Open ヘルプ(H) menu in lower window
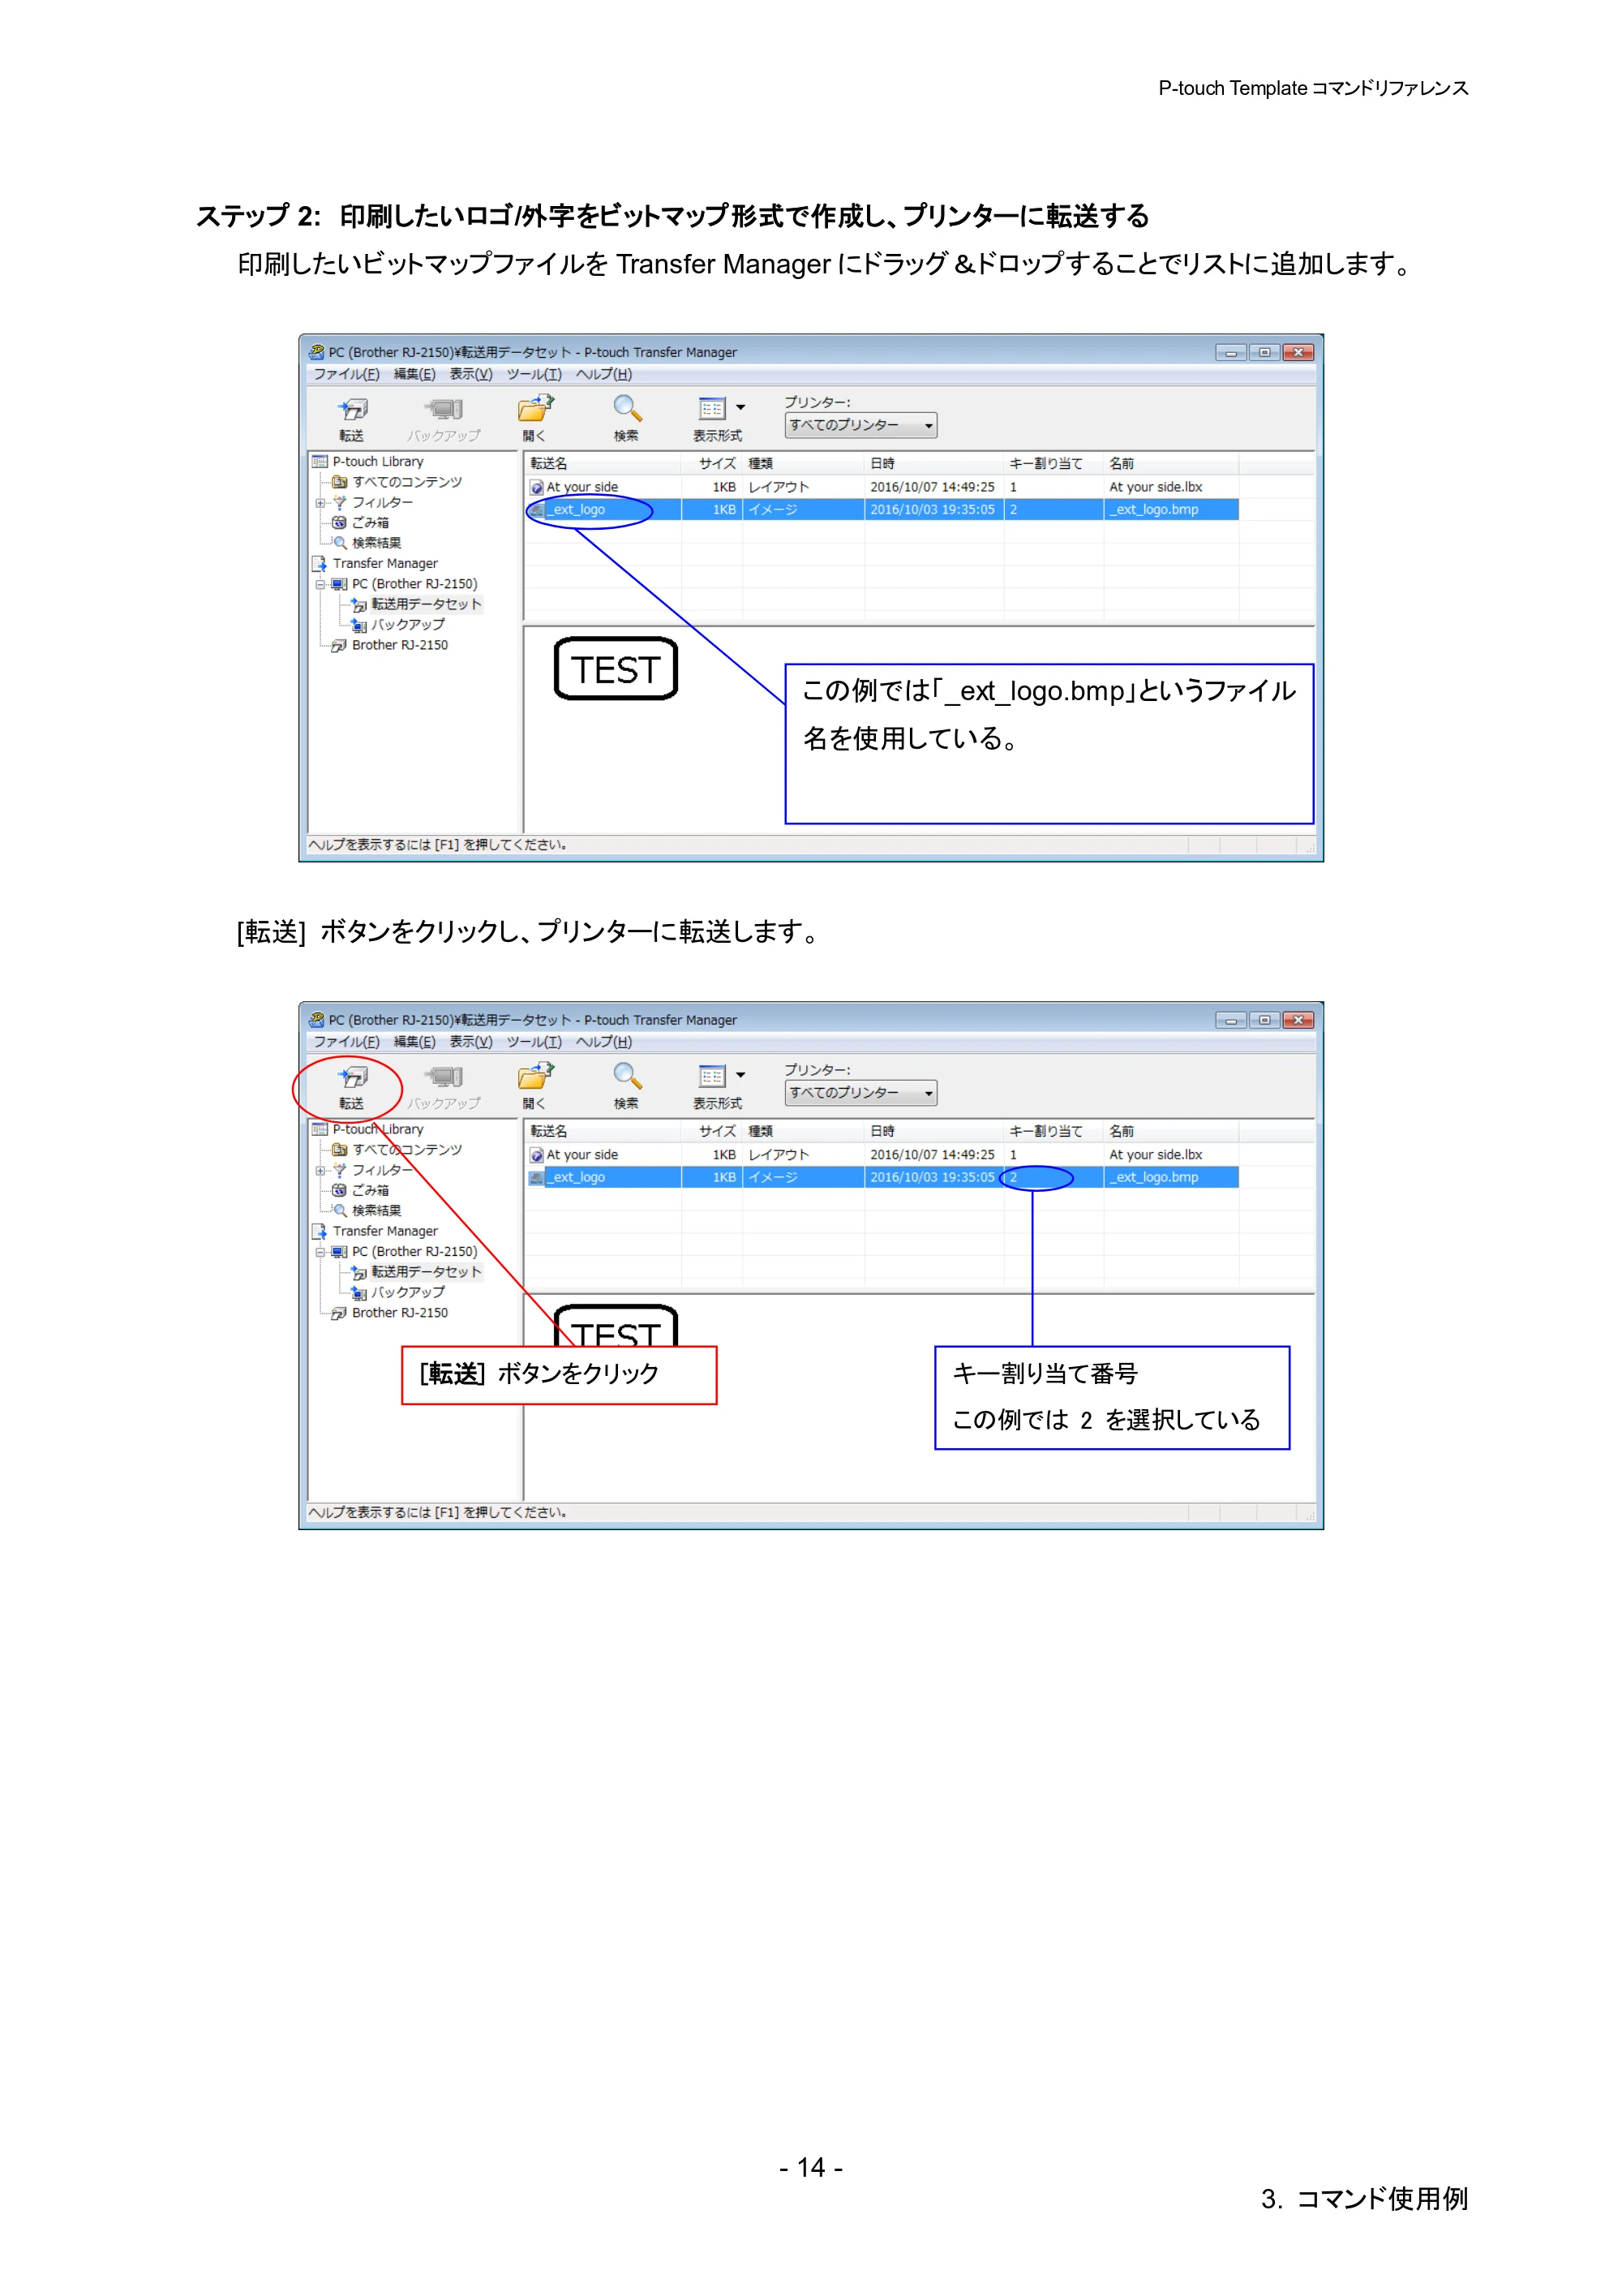1622x2296 pixels. click(x=603, y=1043)
